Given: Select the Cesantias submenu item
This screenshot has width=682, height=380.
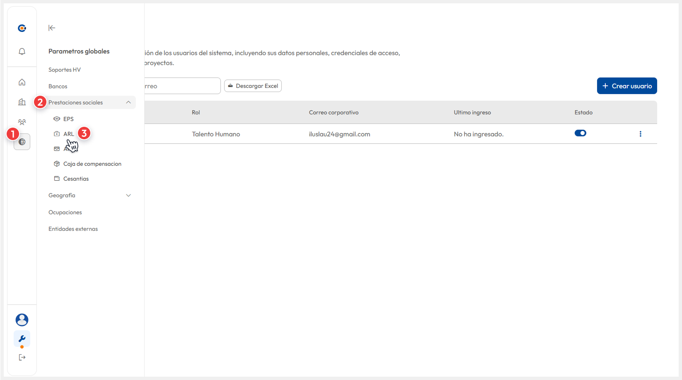Looking at the screenshot, I should click(x=76, y=179).
